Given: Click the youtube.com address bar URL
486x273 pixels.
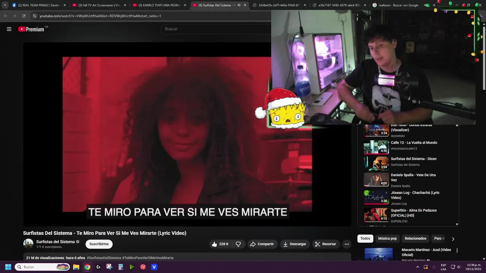Looking at the screenshot, I should coord(100,16).
